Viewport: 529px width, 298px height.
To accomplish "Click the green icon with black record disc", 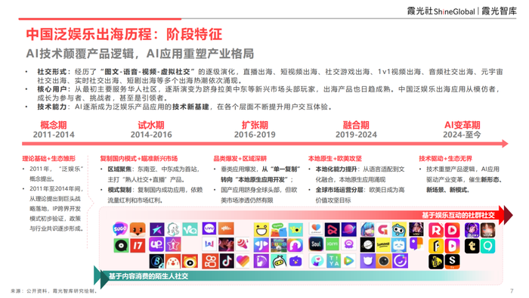I will click(121, 245).
